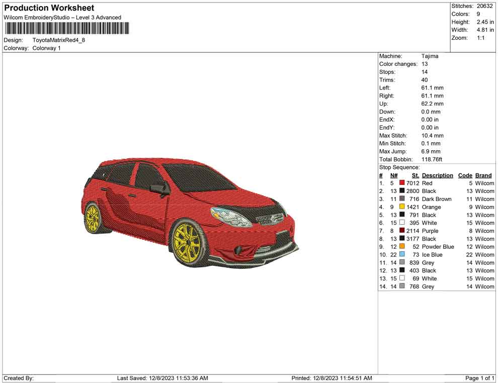This screenshot has height=383, width=498.
Task: Select the Powder Blue swatch in stop 9
Action: 402,247
